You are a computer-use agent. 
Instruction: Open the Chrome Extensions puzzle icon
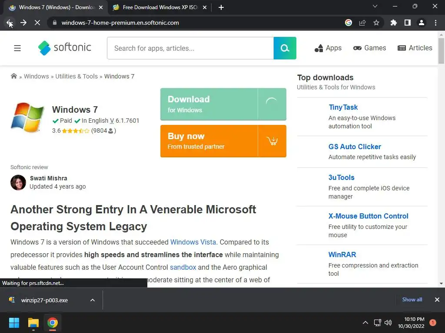394,23
